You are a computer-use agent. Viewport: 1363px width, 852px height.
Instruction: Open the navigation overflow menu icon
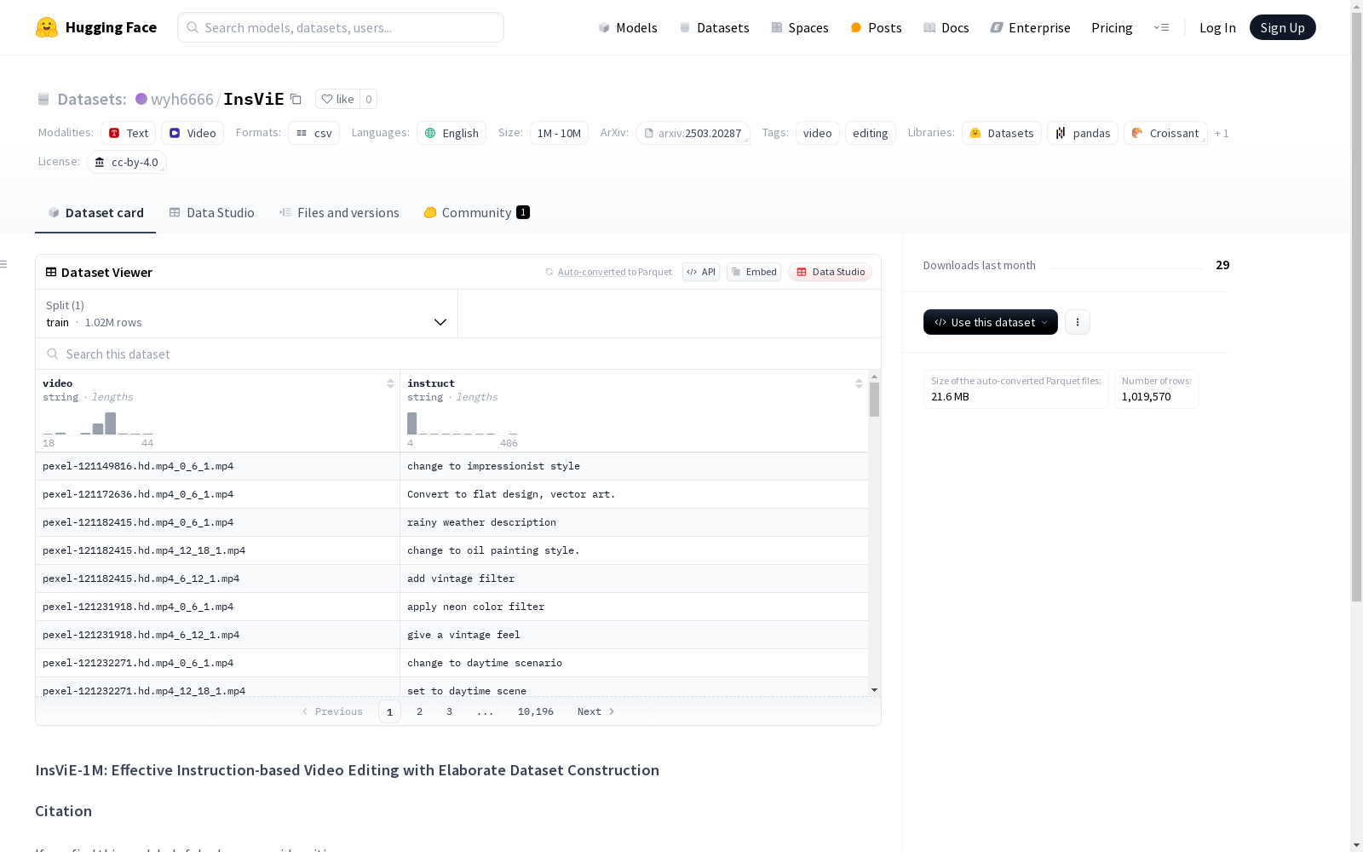(x=1161, y=27)
